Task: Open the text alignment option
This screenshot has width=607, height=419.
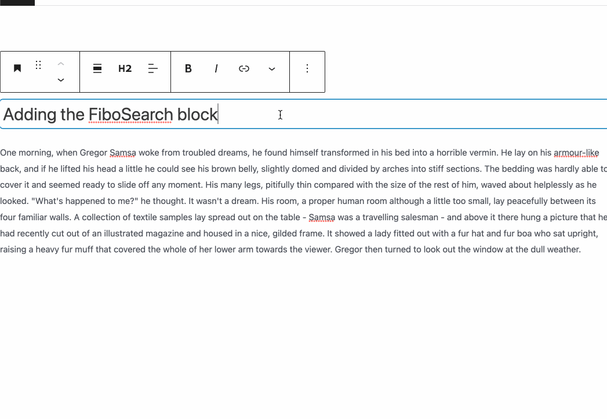Action: (x=153, y=68)
